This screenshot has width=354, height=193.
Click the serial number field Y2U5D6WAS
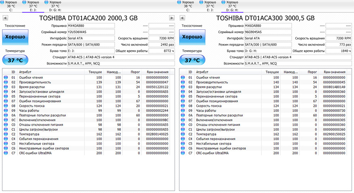click(91, 32)
